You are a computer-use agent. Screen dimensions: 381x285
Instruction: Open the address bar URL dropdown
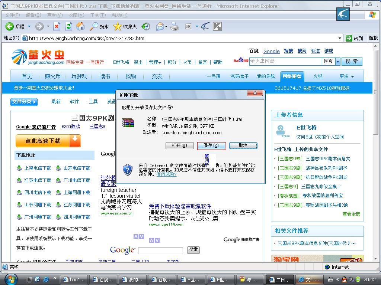tap(339, 38)
